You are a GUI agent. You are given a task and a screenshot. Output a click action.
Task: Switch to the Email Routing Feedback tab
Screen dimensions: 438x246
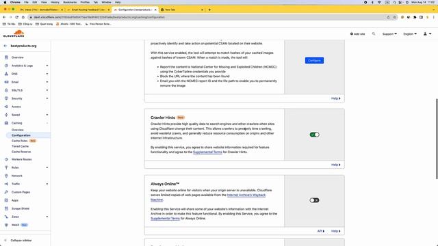(x=88, y=10)
